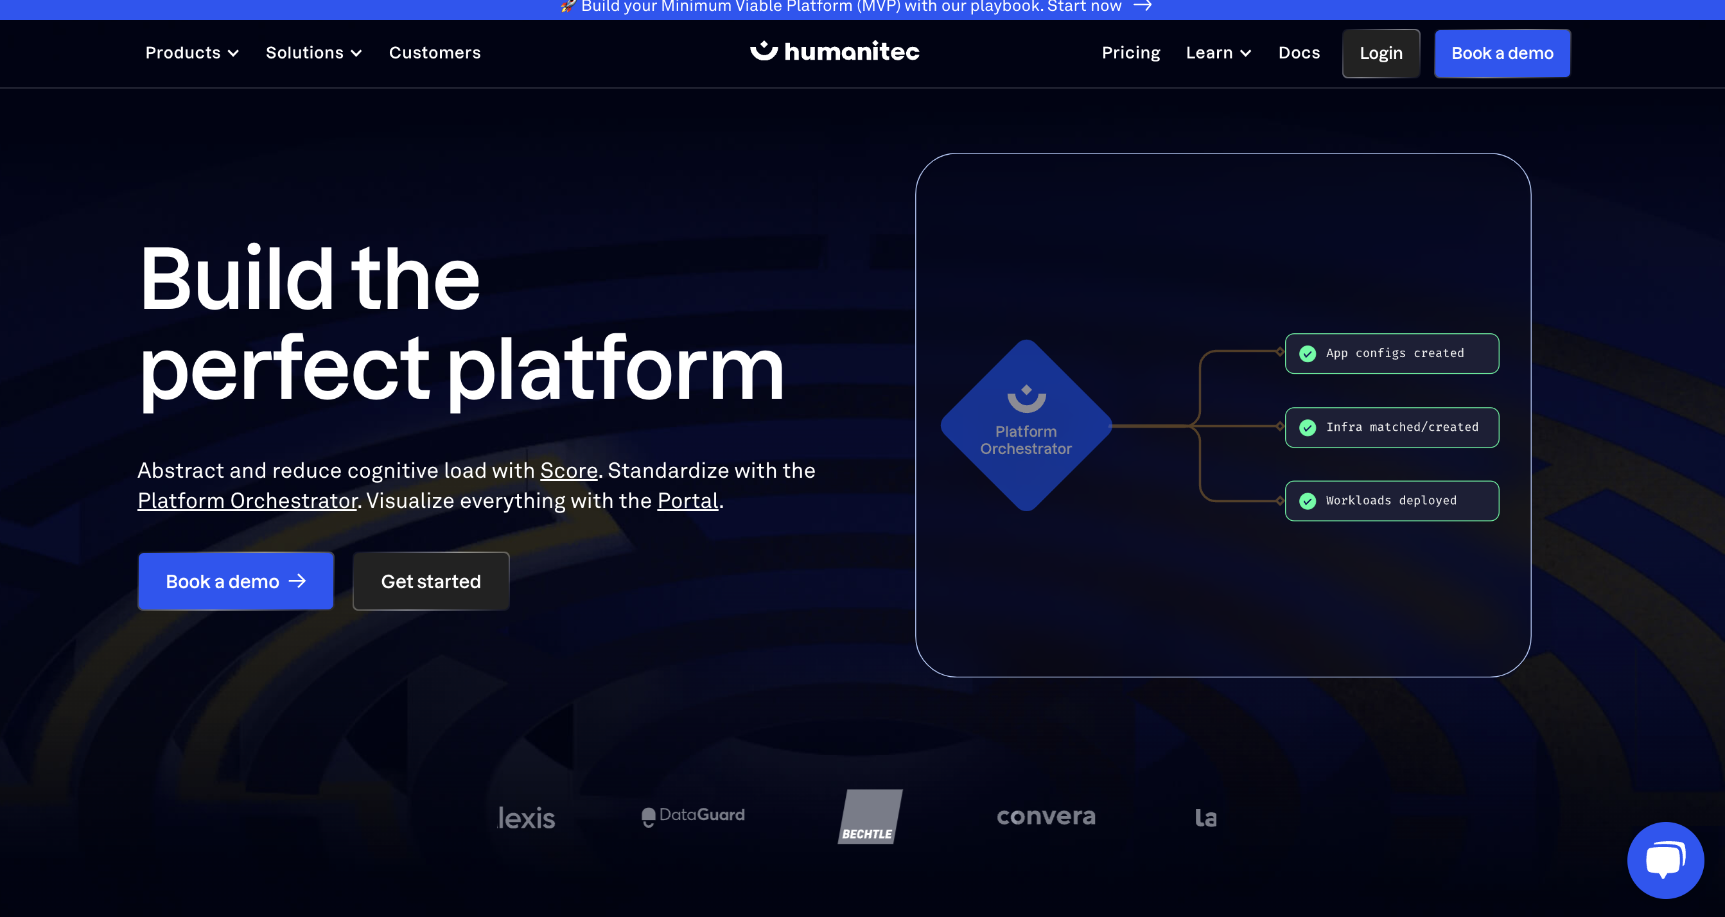Screen dimensions: 1725x917
Task: Open the chat widget bubble
Action: (x=1665, y=860)
